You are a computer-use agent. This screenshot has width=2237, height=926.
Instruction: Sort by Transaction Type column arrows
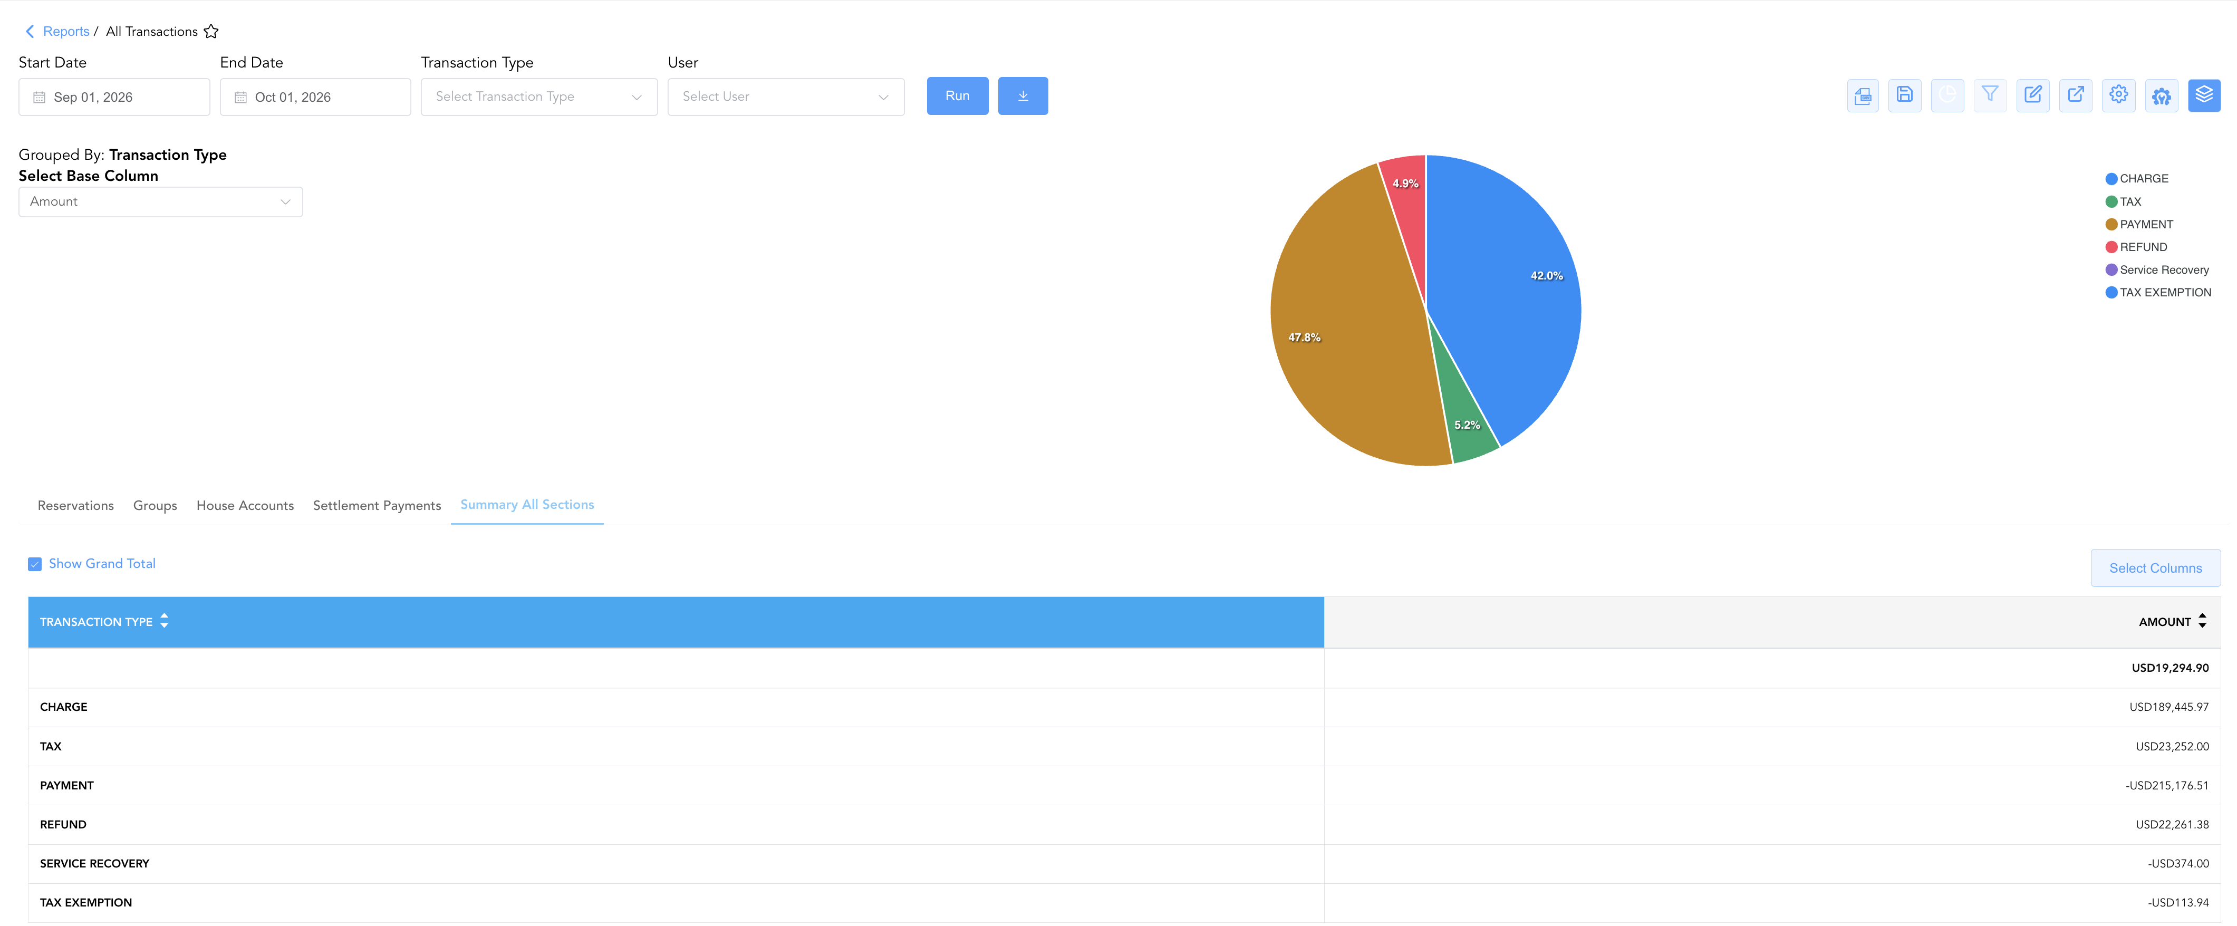(164, 621)
